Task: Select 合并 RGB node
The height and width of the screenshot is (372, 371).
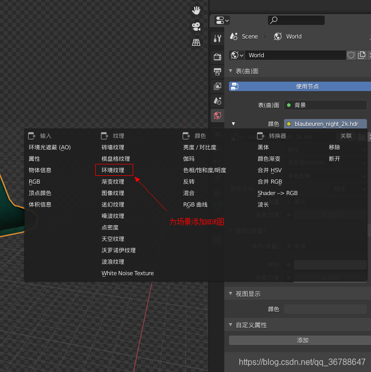Action: 270,182
